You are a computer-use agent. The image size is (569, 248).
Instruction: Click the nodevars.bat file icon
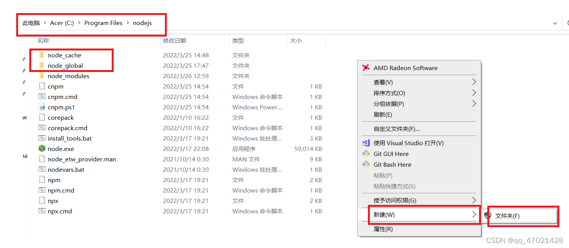(x=42, y=169)
